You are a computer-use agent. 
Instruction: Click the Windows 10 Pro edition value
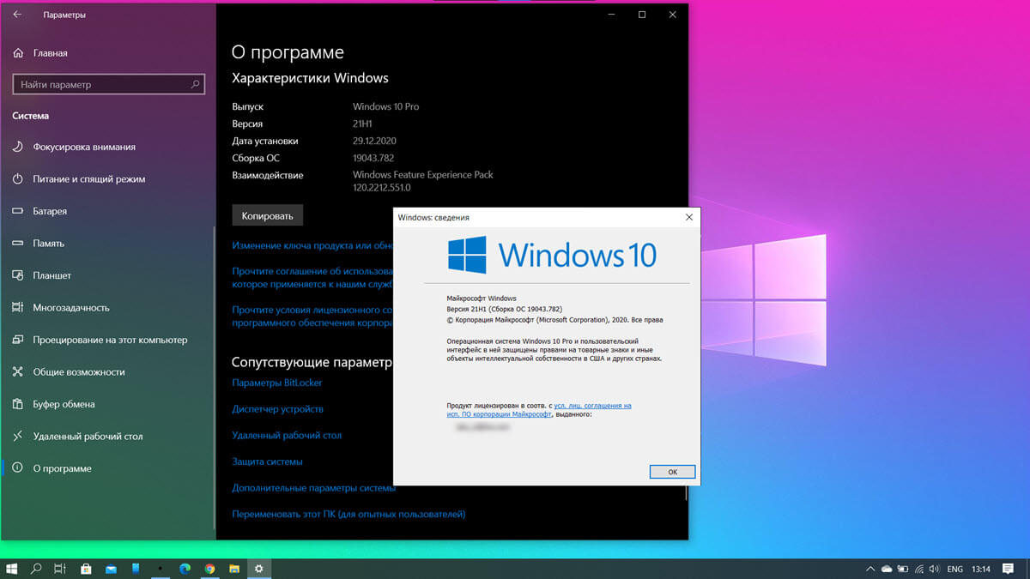tap(385, 107)
